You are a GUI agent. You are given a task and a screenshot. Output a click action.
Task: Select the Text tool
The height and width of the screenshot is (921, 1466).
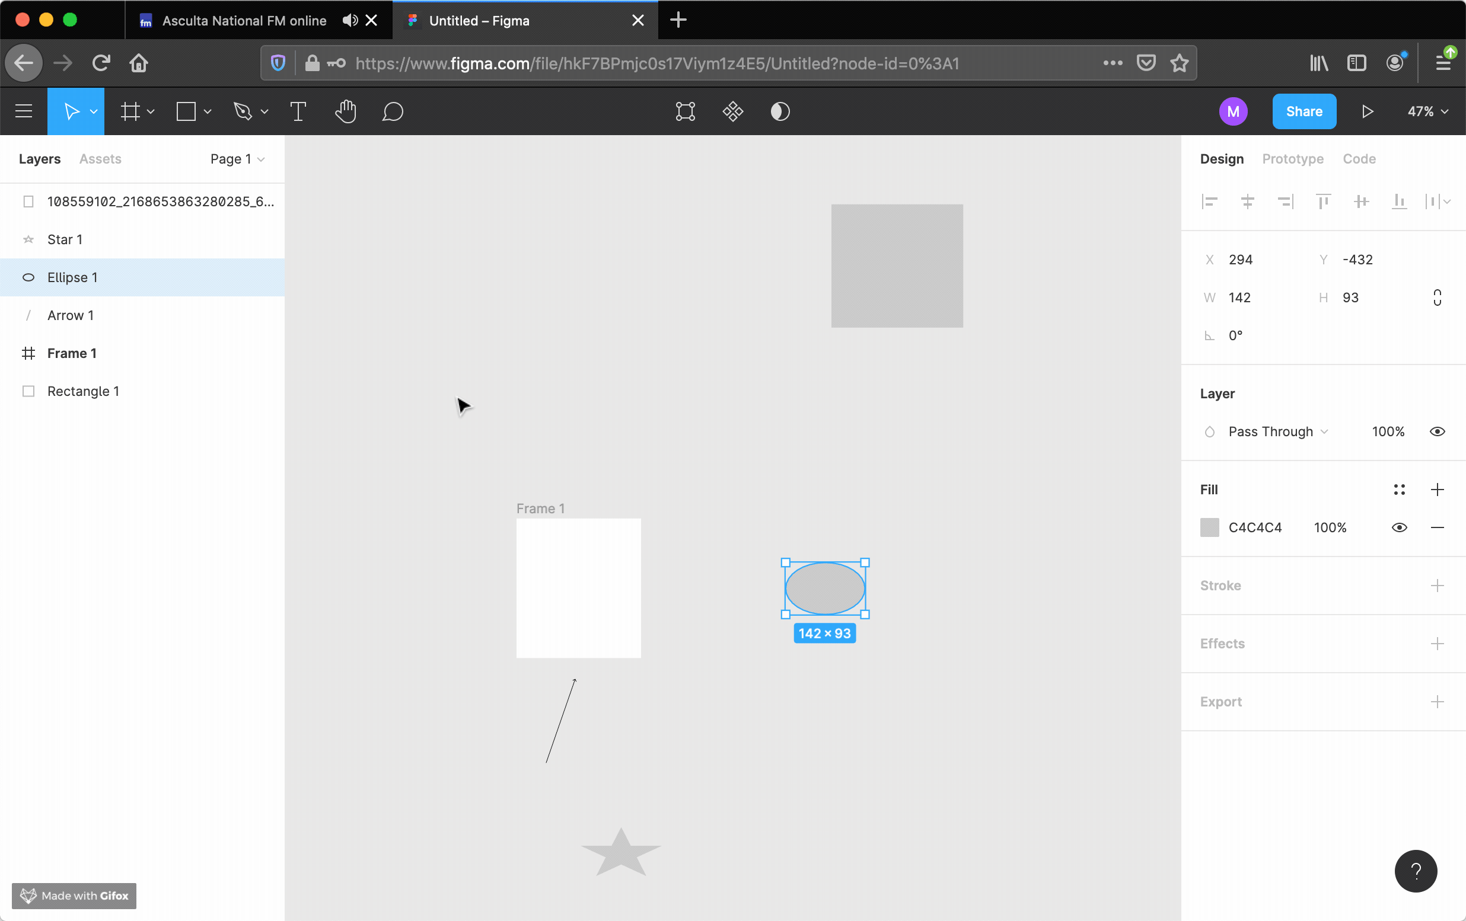298,111
